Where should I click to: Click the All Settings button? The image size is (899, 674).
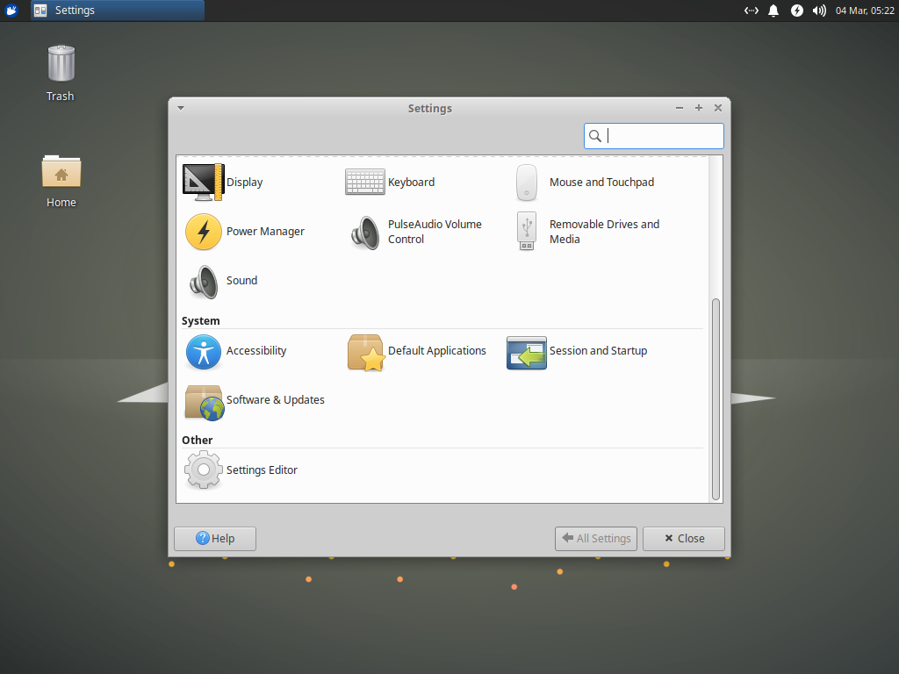pyautogui.click(x=595, y=538)
